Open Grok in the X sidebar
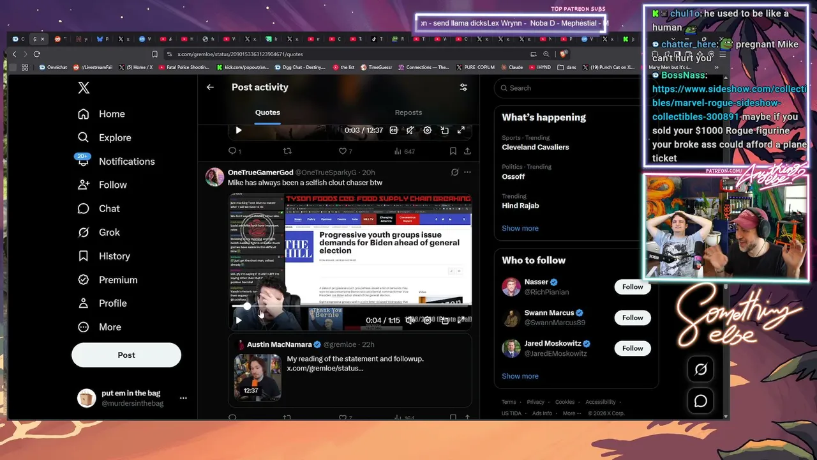817x460 pixels. coord(99,232)
